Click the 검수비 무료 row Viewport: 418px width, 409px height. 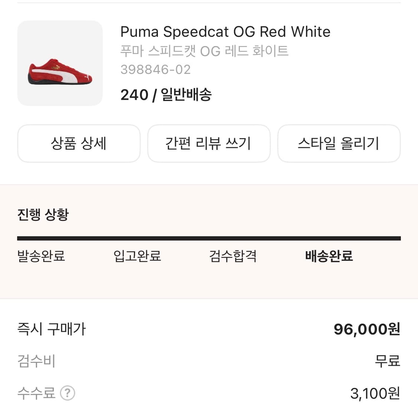coord(388,361)
